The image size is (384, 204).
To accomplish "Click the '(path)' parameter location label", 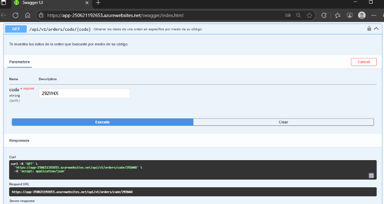I will pyautogui.click(x=15, y=101).
